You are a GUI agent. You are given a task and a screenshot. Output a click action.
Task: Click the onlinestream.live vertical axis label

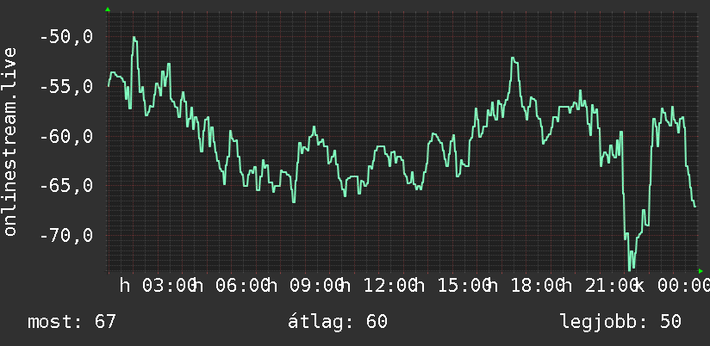tap(9, 141)
